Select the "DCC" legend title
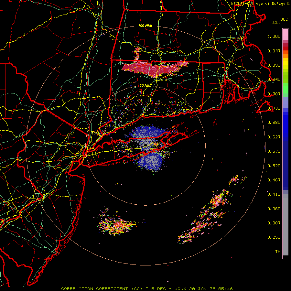Viewport: 291px width, 291px height. pyautogui.click(x=284, y=19)
